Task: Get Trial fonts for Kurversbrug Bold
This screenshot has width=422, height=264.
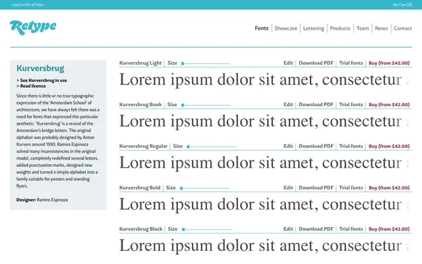Action: [351, 187]
